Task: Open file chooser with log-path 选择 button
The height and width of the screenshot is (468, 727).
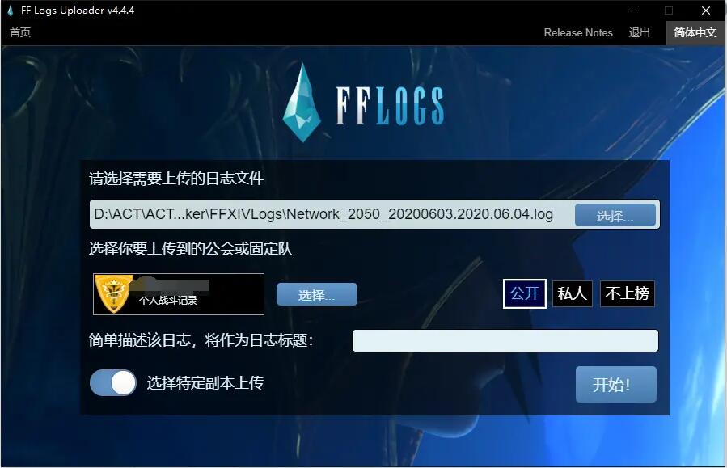Action: (615, 215)
